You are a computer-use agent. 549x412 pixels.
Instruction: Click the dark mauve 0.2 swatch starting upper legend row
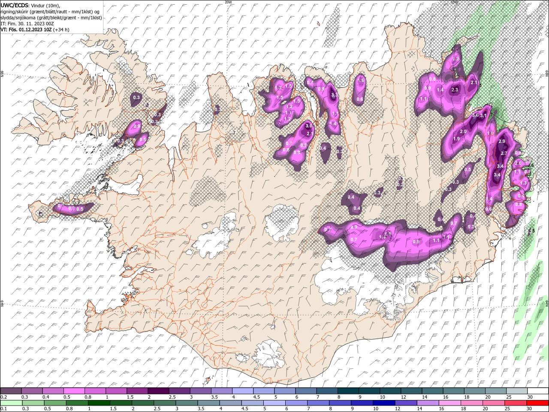point(11,391)
